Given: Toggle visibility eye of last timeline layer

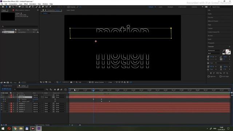Looking at the screenshot, I should 1,112.
